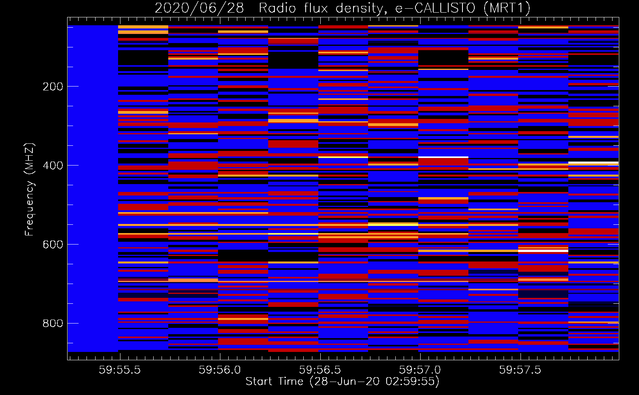Select the 'Frequency (MHZ)' y-axis label

[x=30, y=190]
